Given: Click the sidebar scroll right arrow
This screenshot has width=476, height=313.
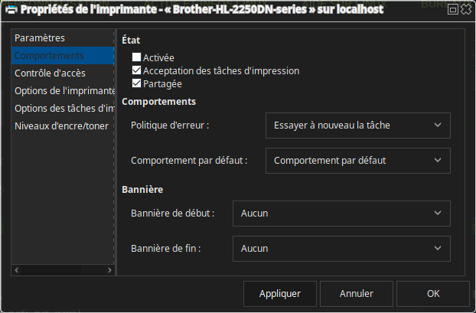Looking at the screenshot, I should coord(110,269).
